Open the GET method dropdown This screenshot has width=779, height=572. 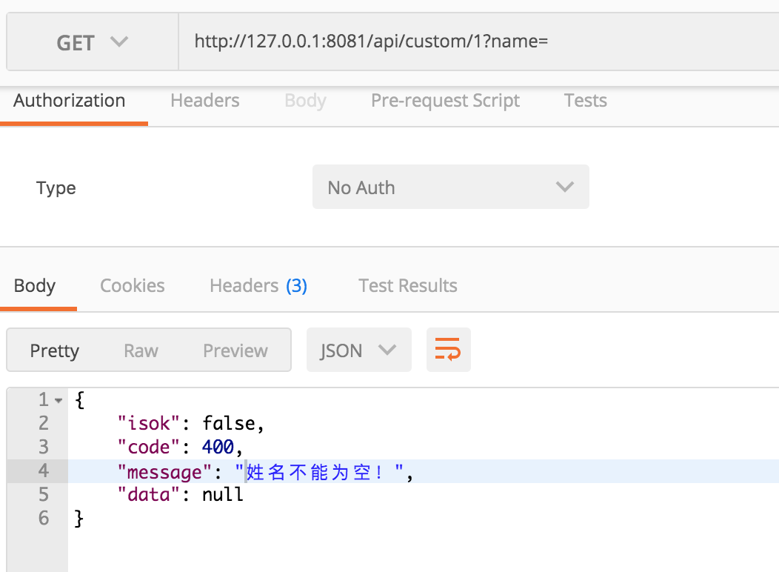(x=93, y=43)
